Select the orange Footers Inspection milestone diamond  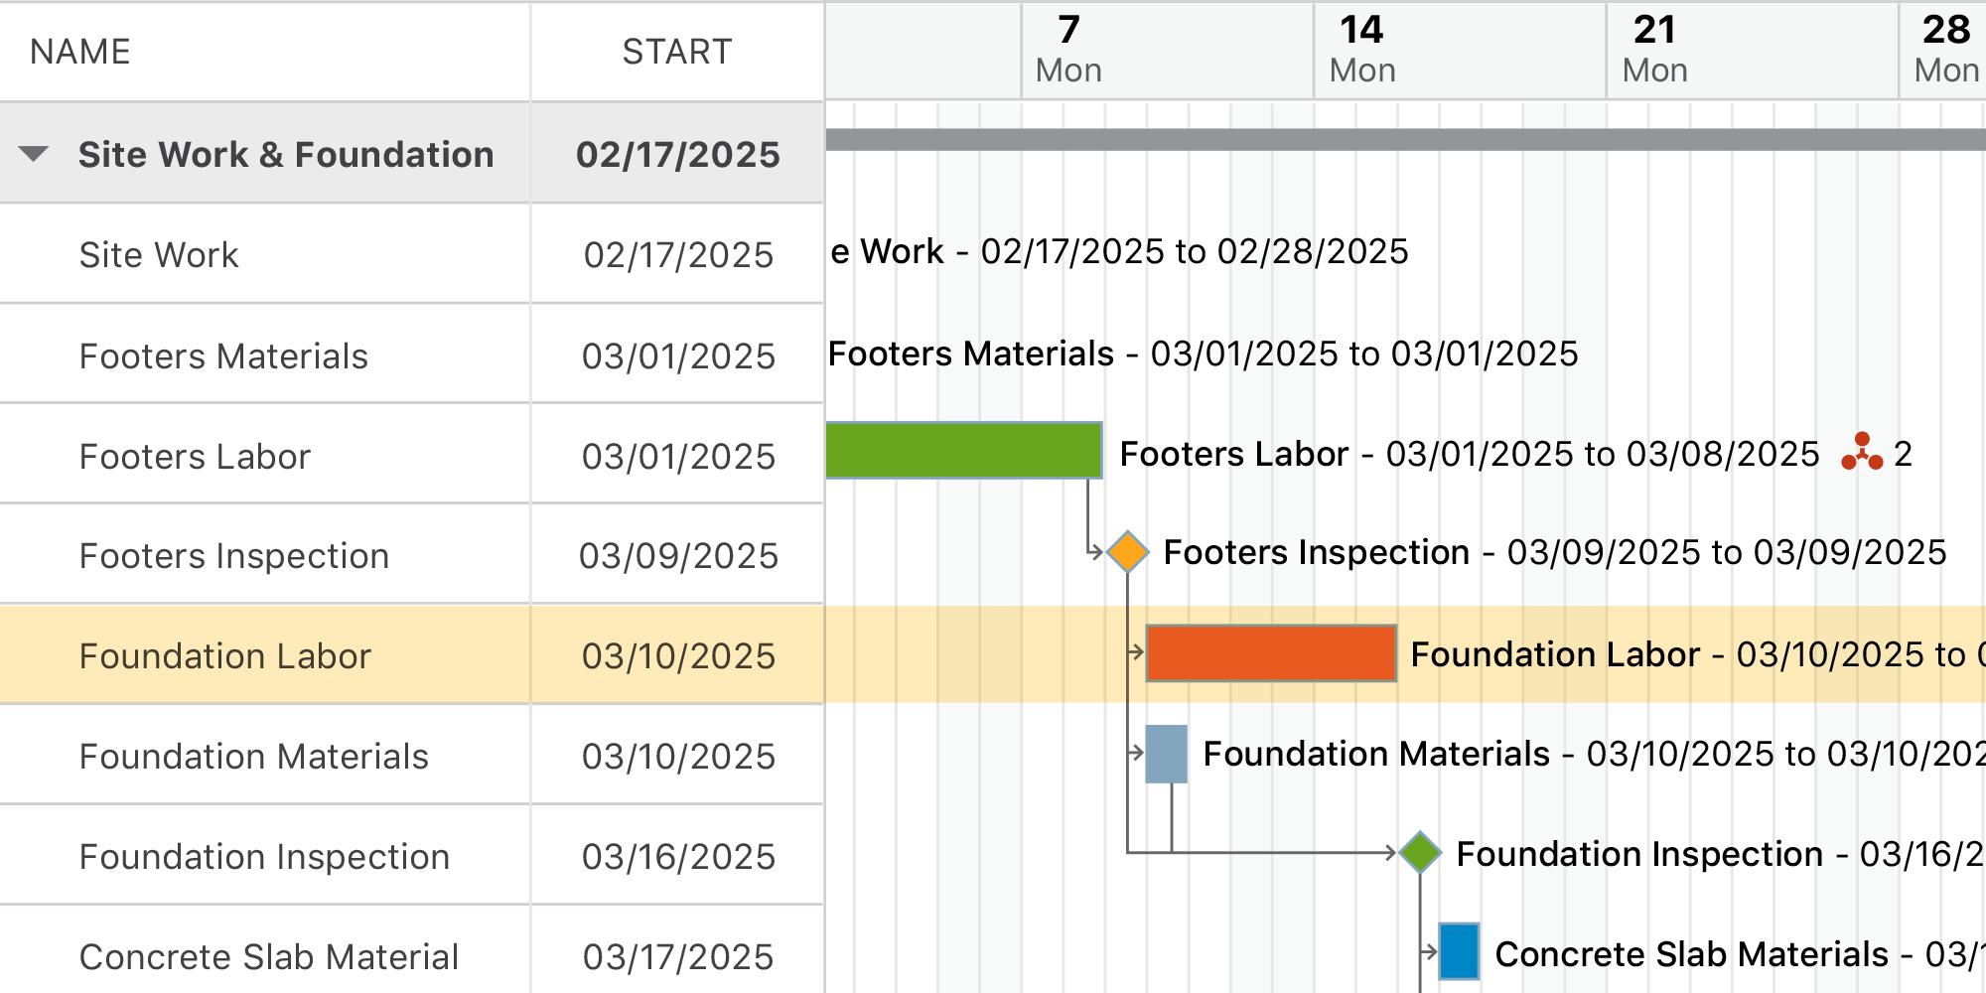(x=1128, y=551)
